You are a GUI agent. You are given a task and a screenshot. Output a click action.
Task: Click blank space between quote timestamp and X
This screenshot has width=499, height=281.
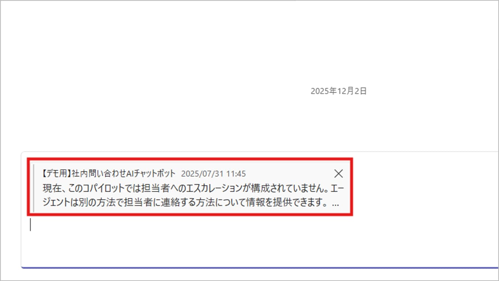(289, 174)
